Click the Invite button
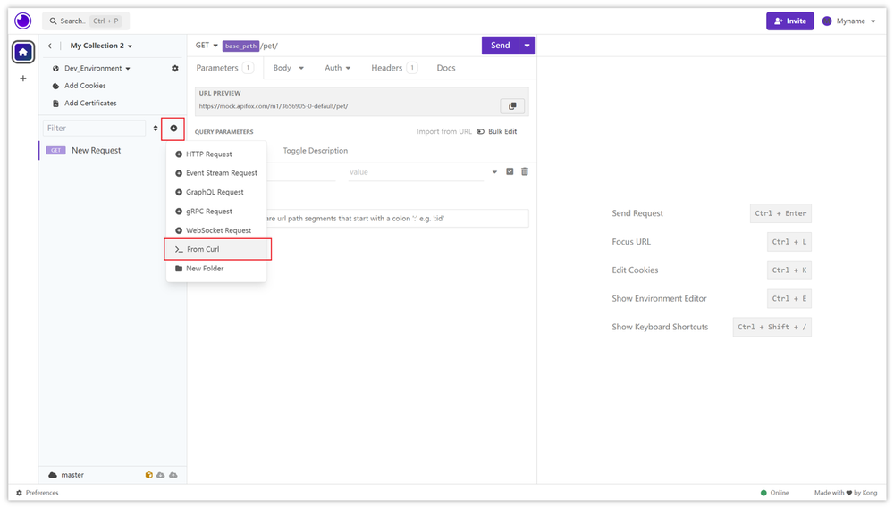Viewport: 894px width, 507px height. pyautogui.click(x=789, y=21)
